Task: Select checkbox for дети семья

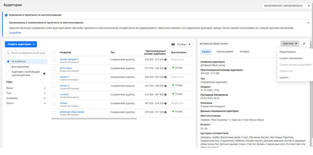Action: (54, 69)
